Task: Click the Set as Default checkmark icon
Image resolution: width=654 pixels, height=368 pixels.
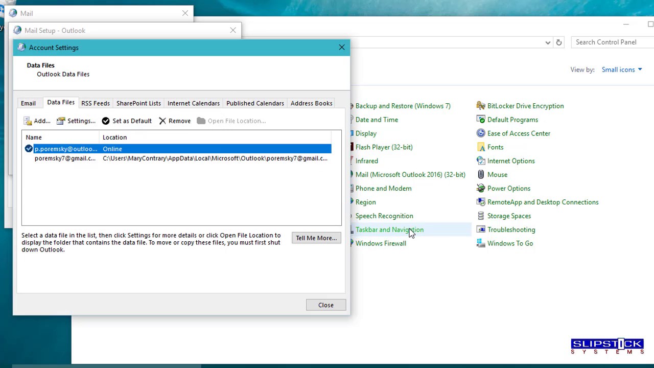Action: point(105,121)
